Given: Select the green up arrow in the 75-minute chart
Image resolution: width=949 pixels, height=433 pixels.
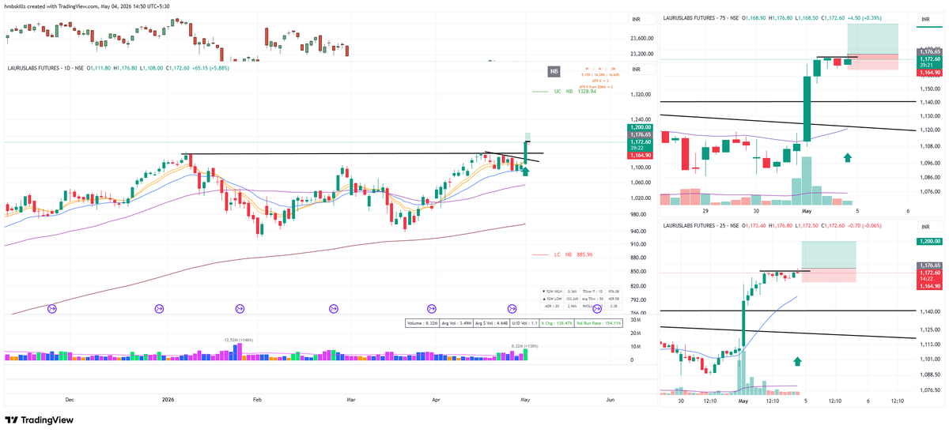Looking at the screenshot, I should coord(847,158).
